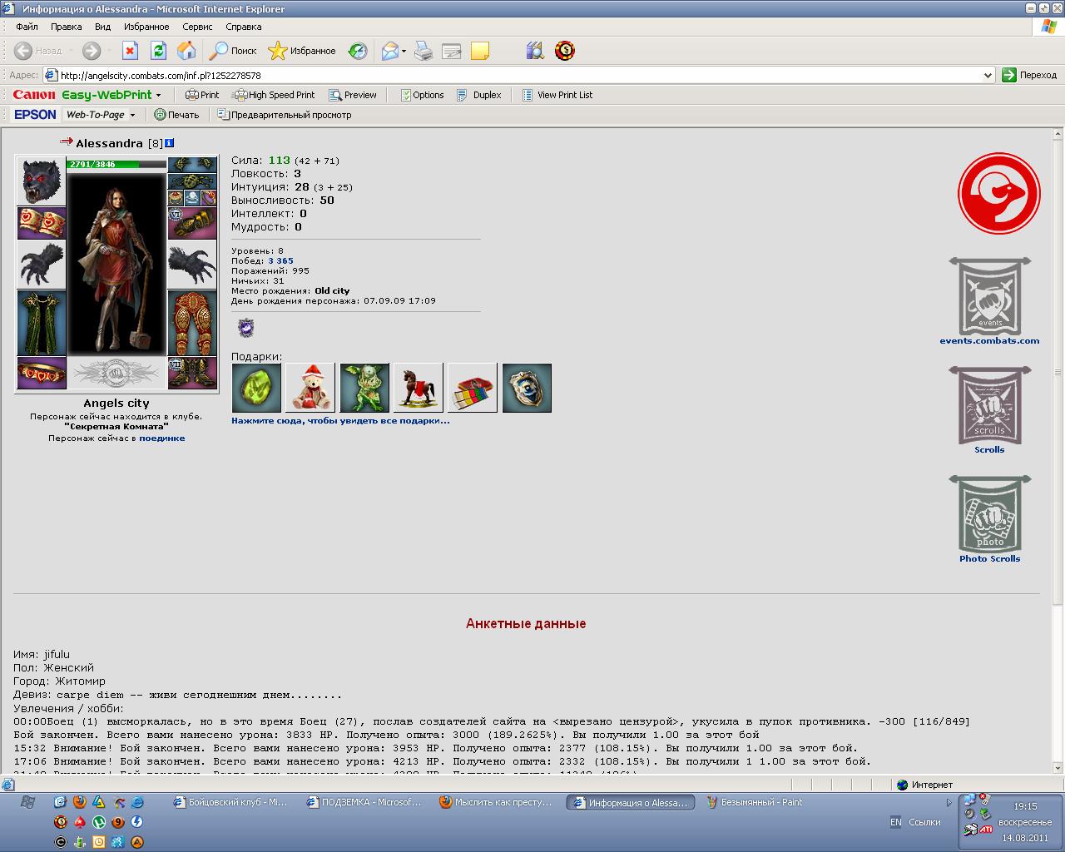Stop page loading with red X icon

130,51
